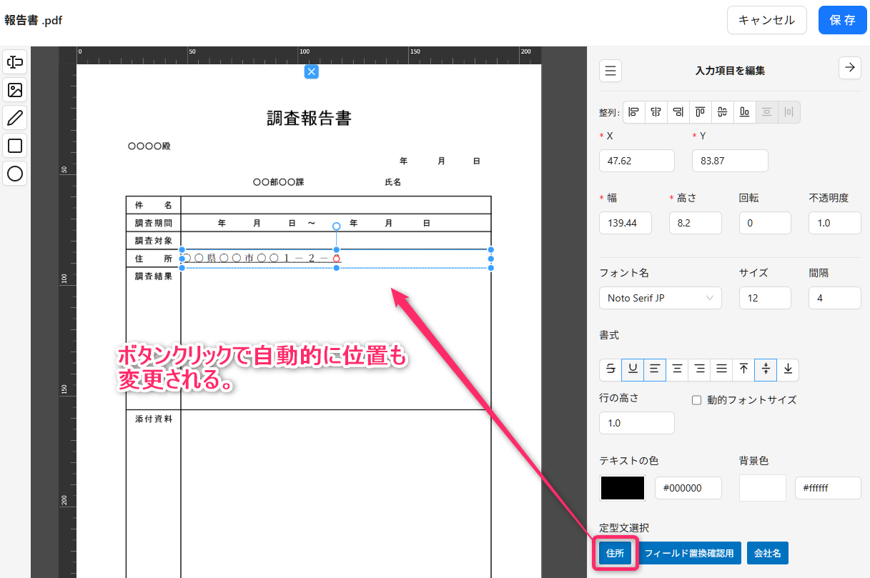This screenshot has height=578, width=870.
Task: Select the ellipse shape tool
Action: 15,174
